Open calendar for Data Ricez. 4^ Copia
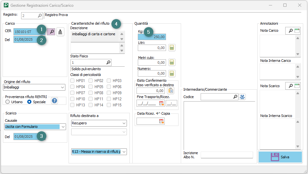 161,121
